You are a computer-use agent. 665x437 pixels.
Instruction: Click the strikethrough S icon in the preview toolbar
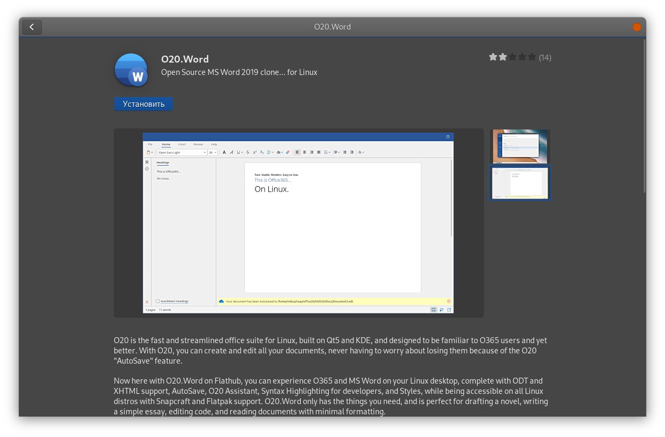[x=248, y=153]
